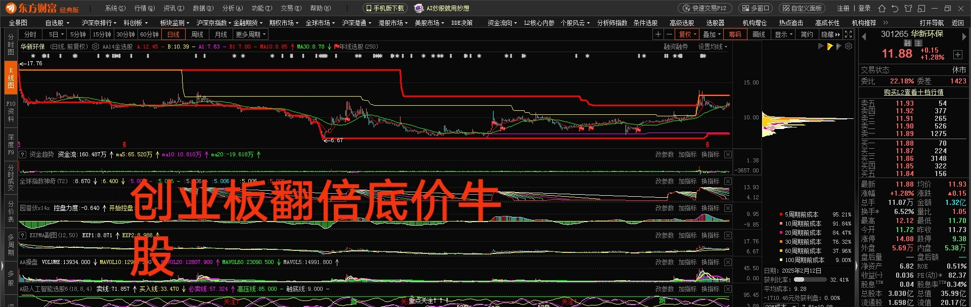The width and height of the screenshot is (971, 307).
Task: Click the zoom-in plus chart icon
Action: [x=658, y=34]
